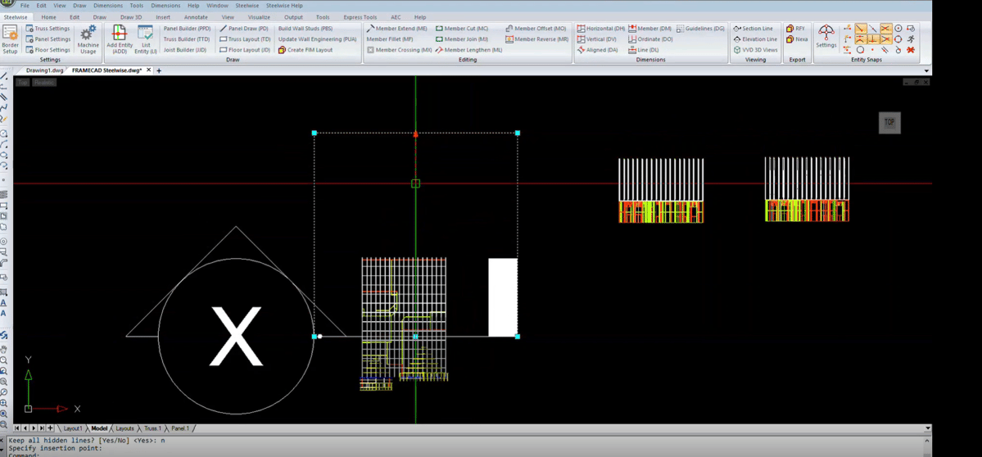
Task: Start Floor Layout (JD) tool
Action: [245, 49]
